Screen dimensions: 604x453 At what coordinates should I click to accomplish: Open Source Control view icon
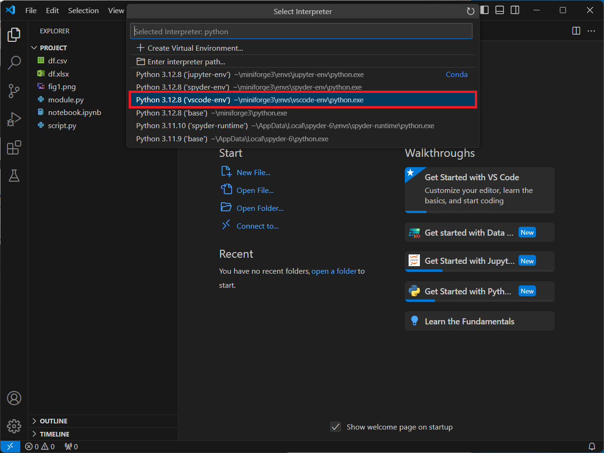pyautogui.click(x=14, y=91)
